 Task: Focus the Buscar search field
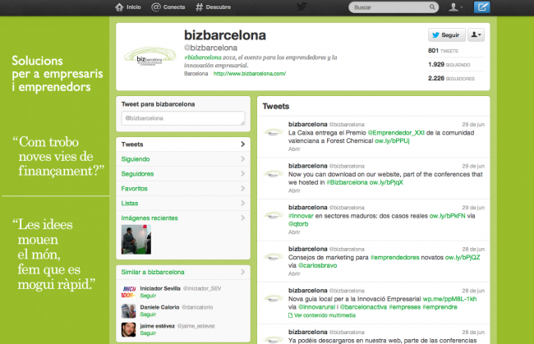(394, 7)
